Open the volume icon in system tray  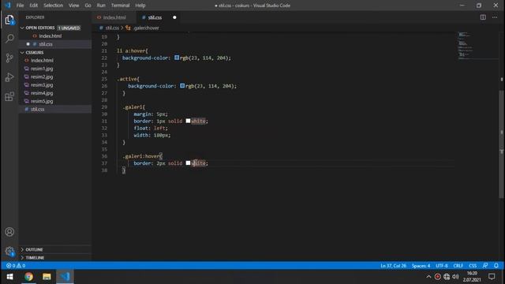[455, 277]
